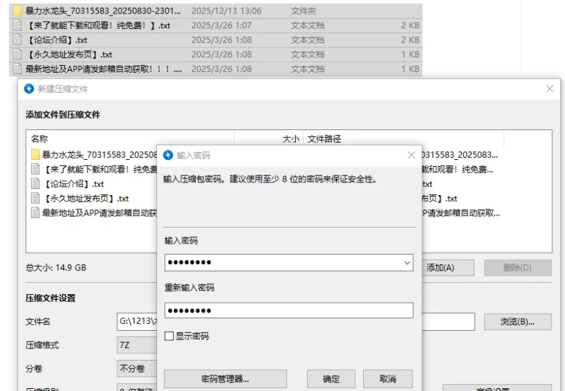
Task: Click the Bandizip icon in 输入密码 dialog title
Action: click(x=168, y=155)
